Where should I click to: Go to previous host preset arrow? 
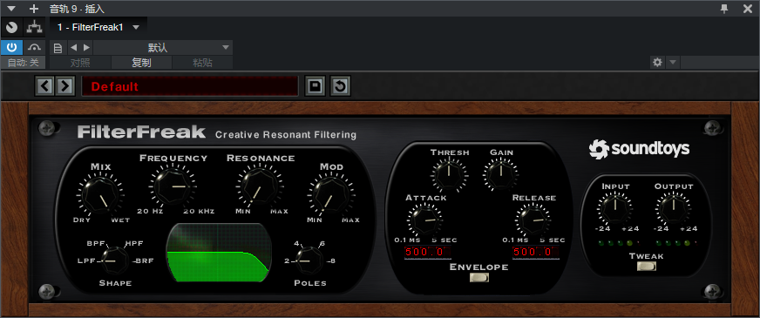point(74,48)
